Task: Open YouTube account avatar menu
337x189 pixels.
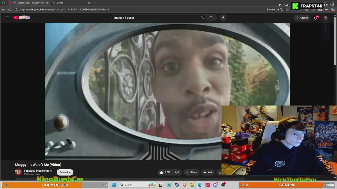Action: point(326,18)
